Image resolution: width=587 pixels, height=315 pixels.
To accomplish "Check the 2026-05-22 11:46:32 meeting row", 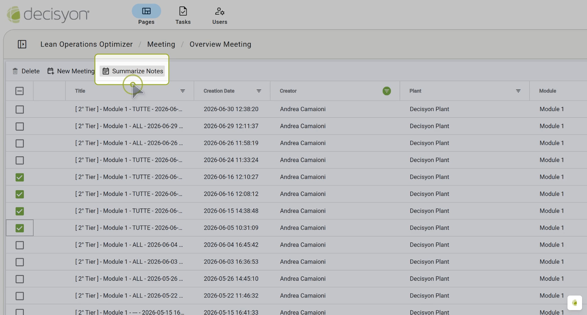I will click(x=20, y=296).
